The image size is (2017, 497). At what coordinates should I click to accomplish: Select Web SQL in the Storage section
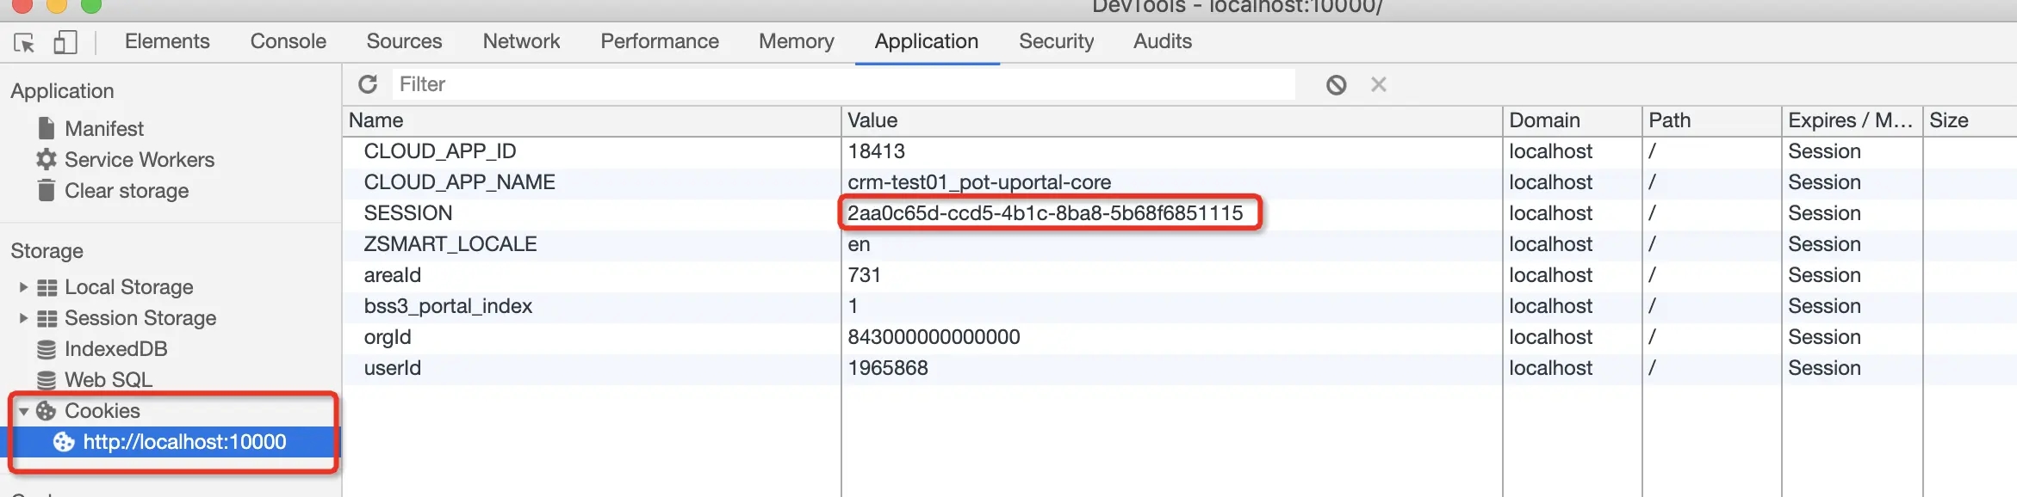coord(109,380)
